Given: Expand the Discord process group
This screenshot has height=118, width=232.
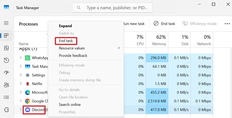Looking at the screenshot, I should pos(21,110).
